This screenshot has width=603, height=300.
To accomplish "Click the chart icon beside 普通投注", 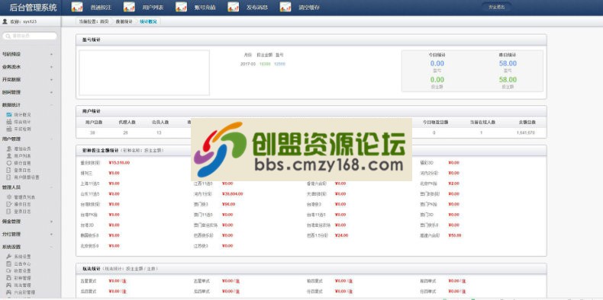I will coord(77,7).
